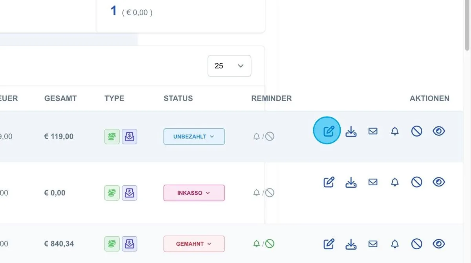Click the vertical scrollbar on the right edge

(x=467, y=26)
